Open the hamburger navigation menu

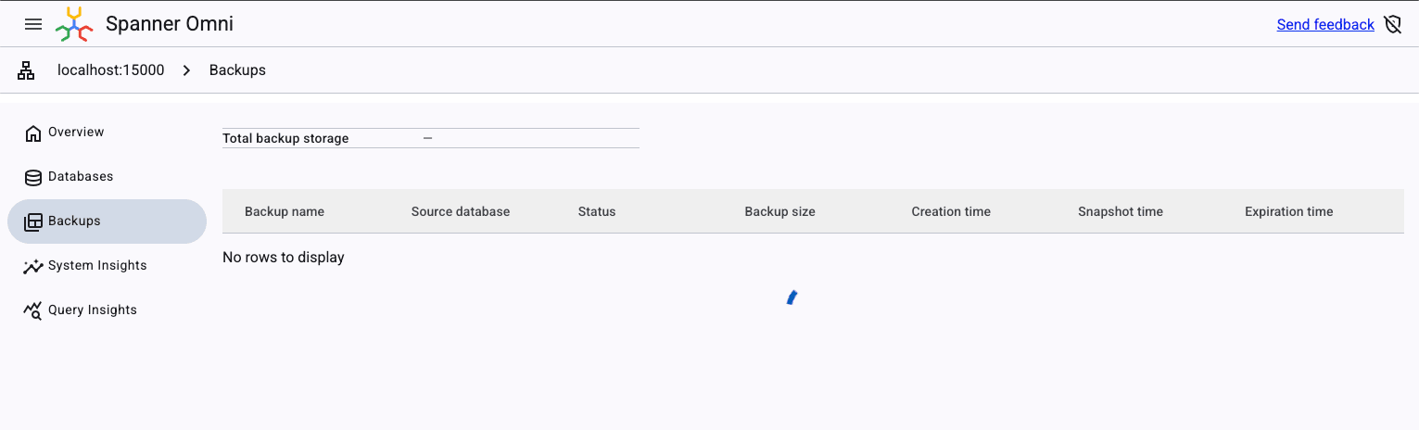(33, 24)
